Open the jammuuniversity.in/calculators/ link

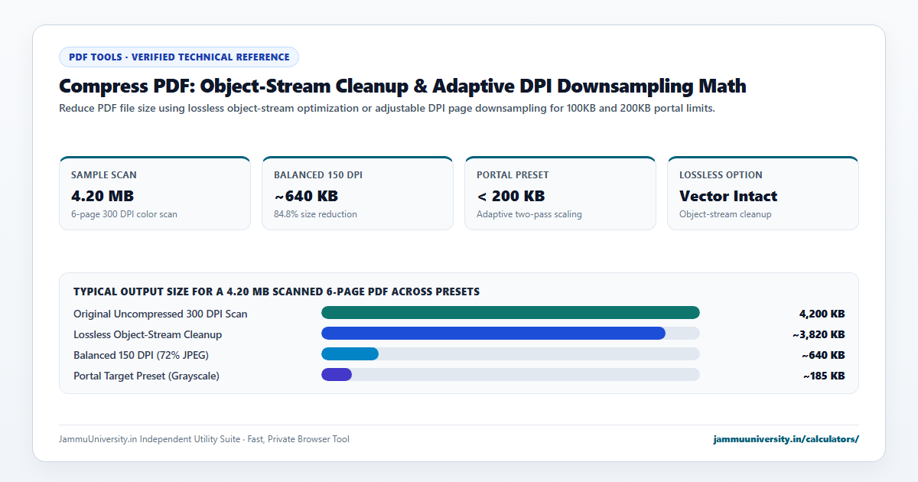[786, 439]
